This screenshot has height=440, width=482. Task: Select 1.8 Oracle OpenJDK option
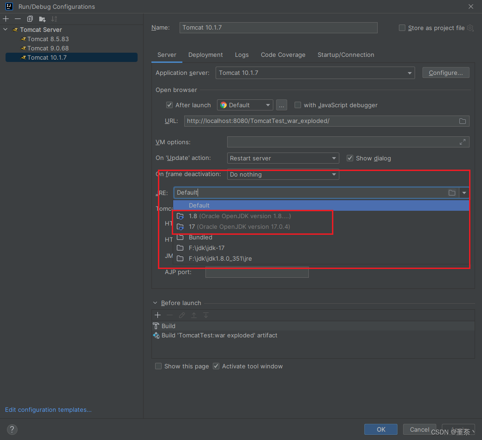tap(321, 216)
